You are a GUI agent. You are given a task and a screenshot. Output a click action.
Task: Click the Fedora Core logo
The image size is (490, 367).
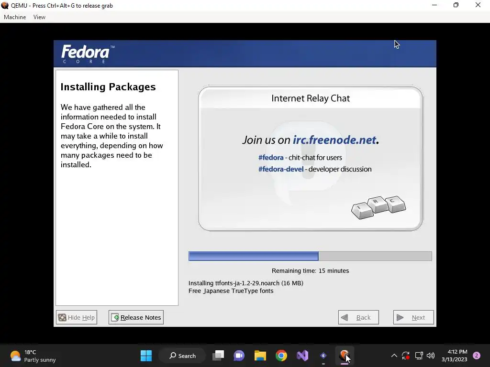(88, 54)
